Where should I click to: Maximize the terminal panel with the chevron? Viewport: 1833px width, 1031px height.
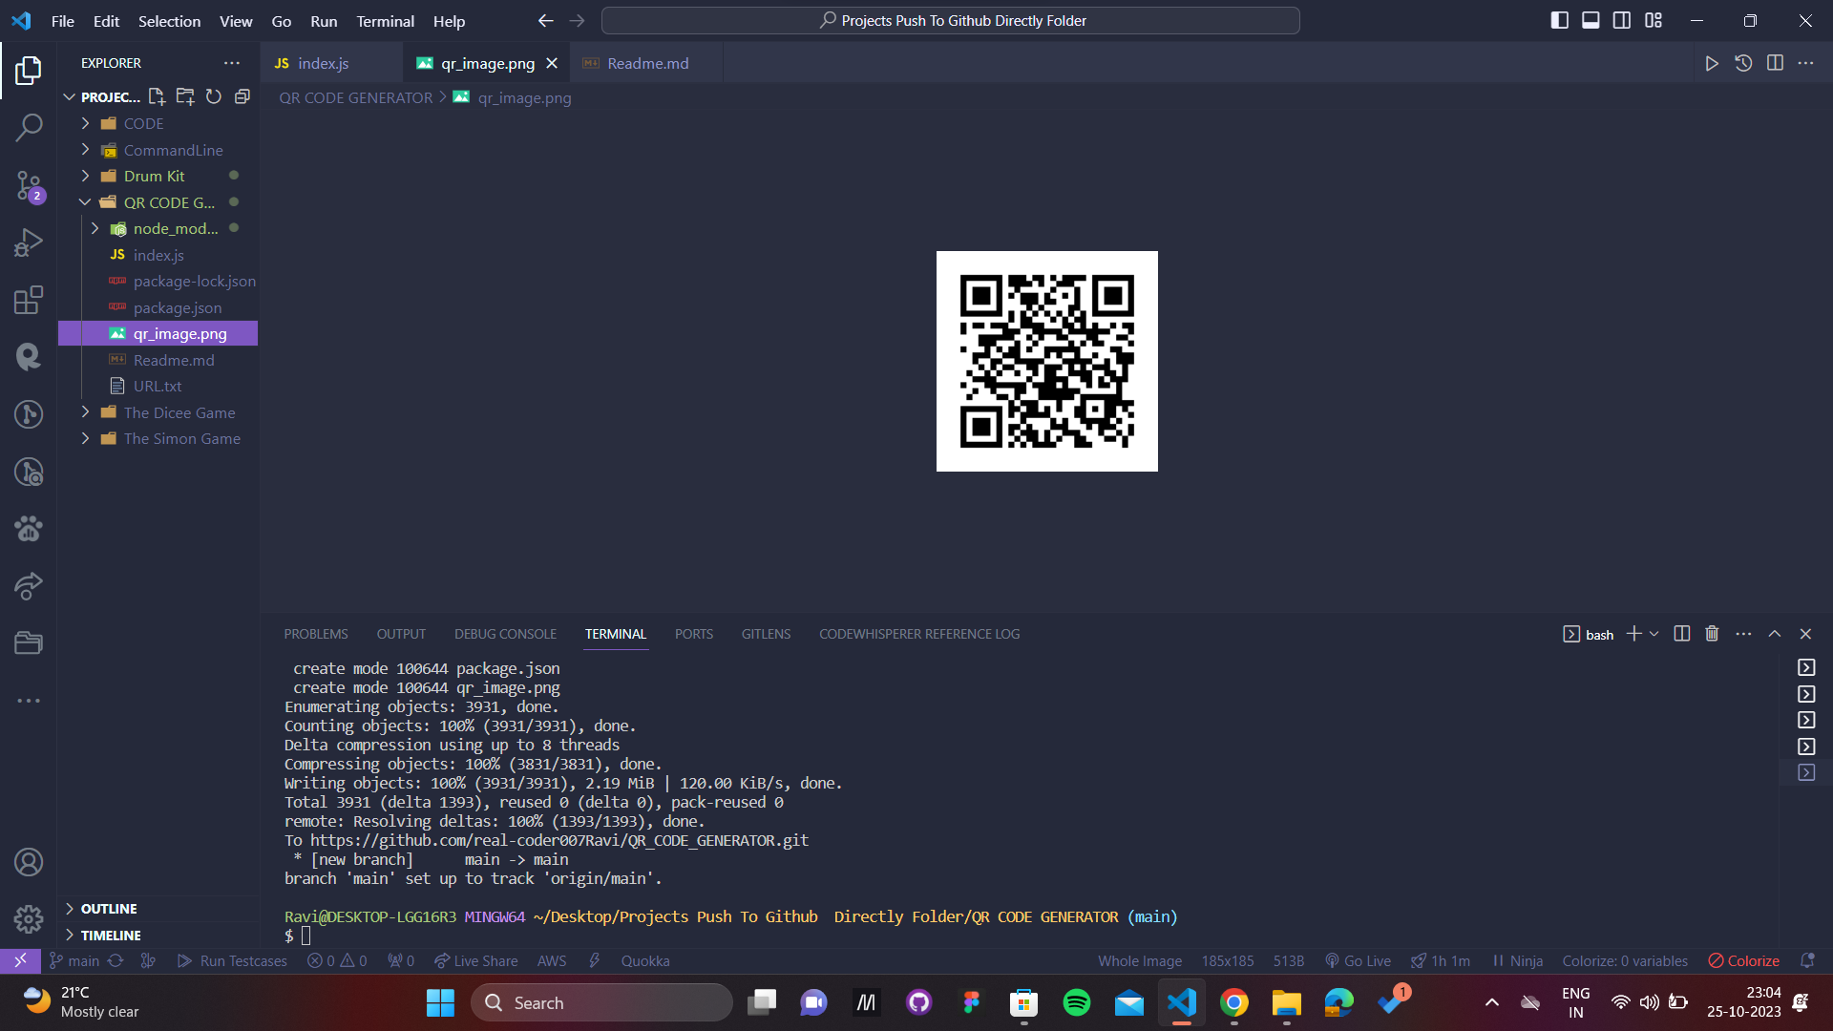(1775, 633)
